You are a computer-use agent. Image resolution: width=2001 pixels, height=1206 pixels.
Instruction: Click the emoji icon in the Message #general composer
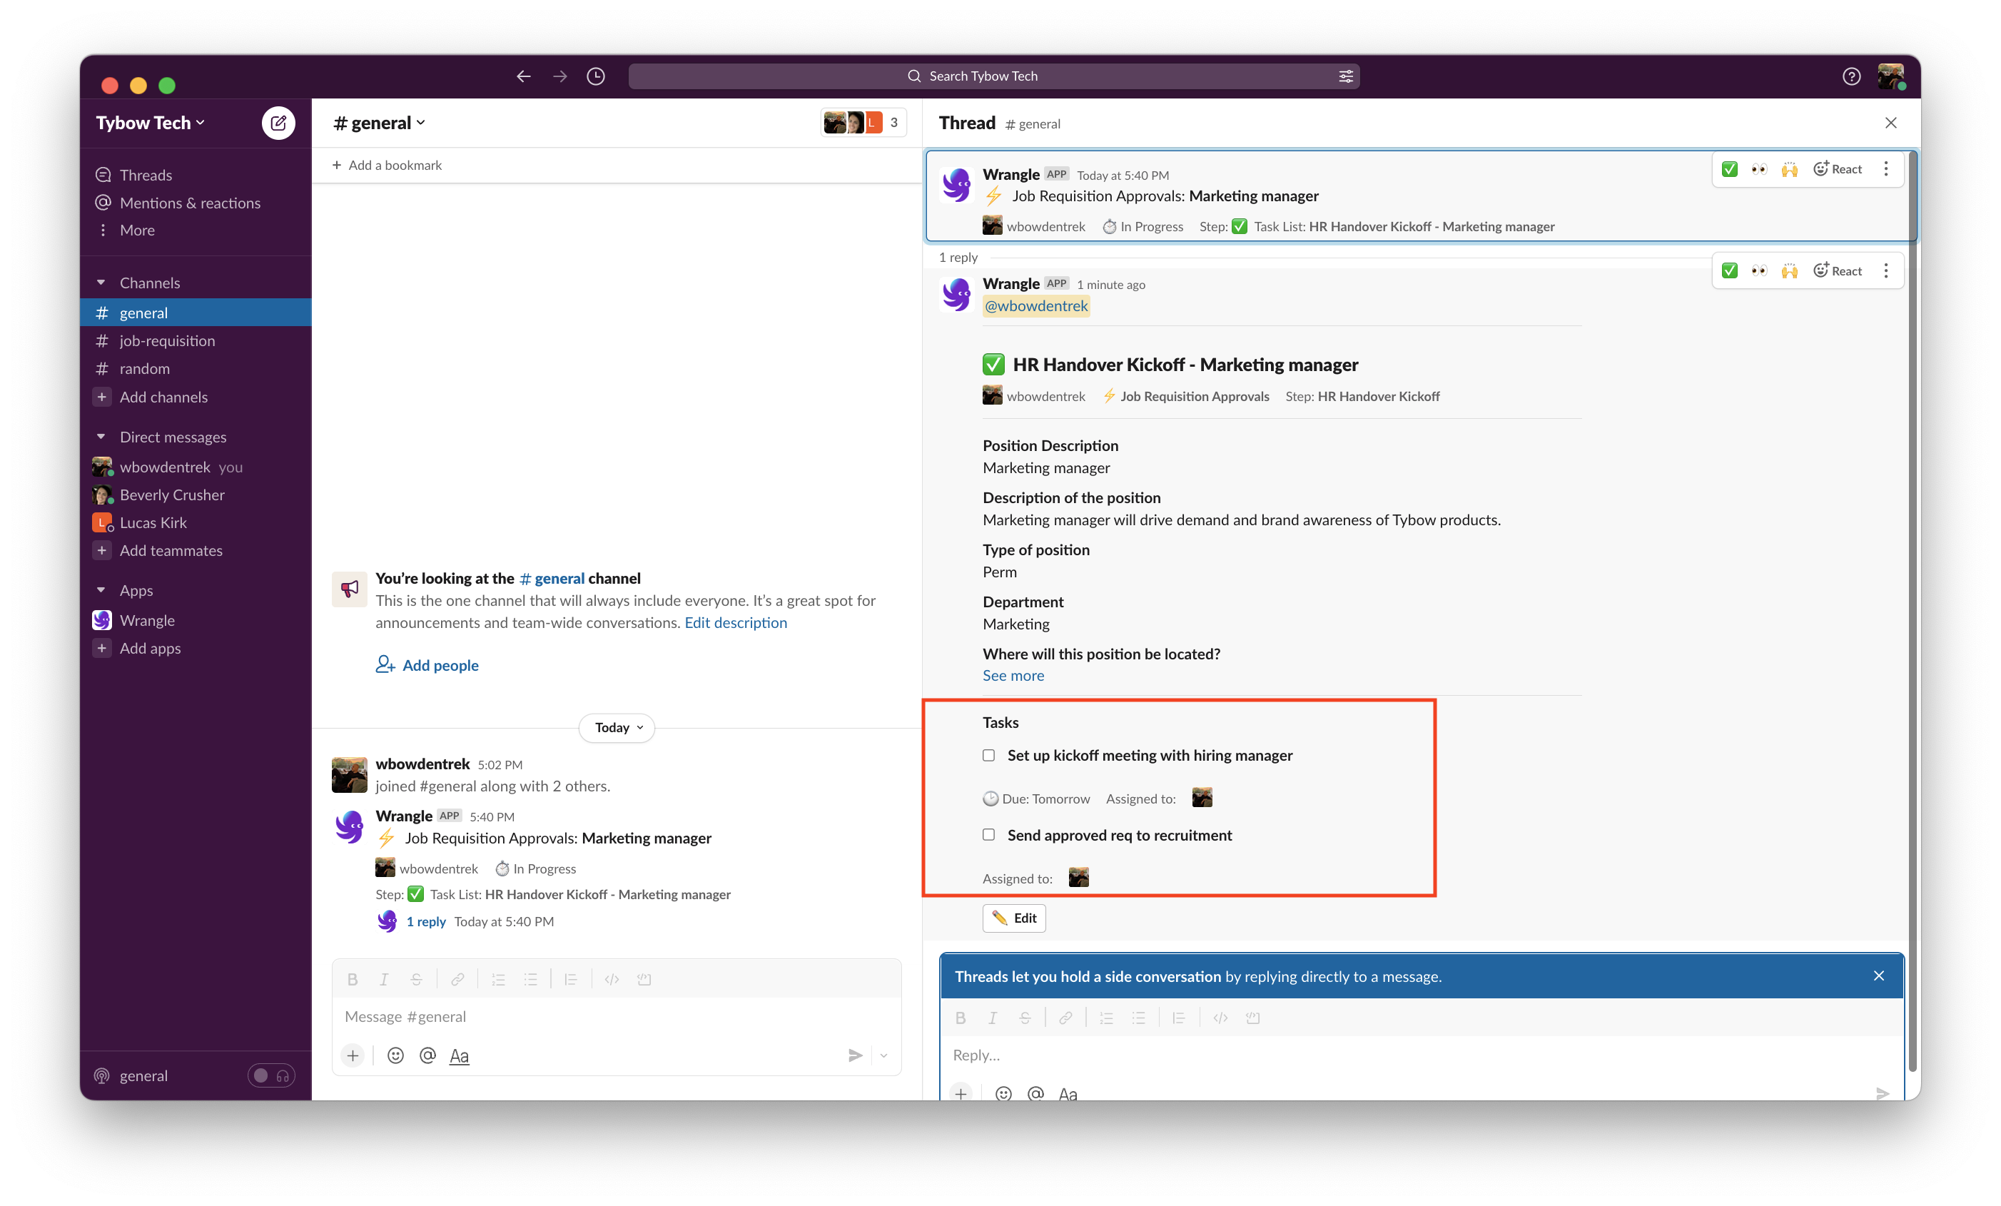[395, 1055]
